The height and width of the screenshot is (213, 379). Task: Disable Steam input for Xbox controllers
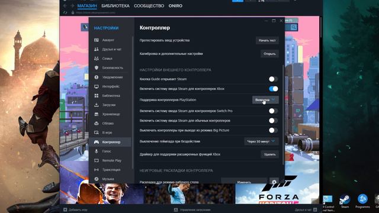274,89
